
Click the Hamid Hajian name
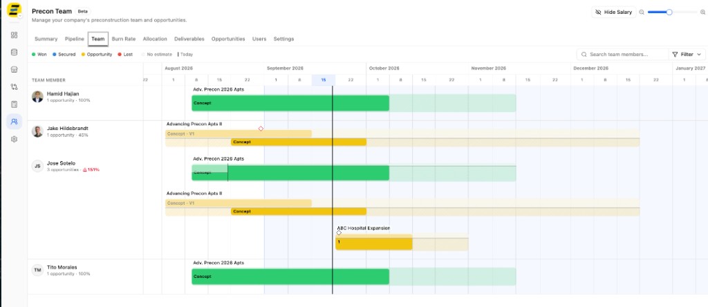tap(63, 93)
